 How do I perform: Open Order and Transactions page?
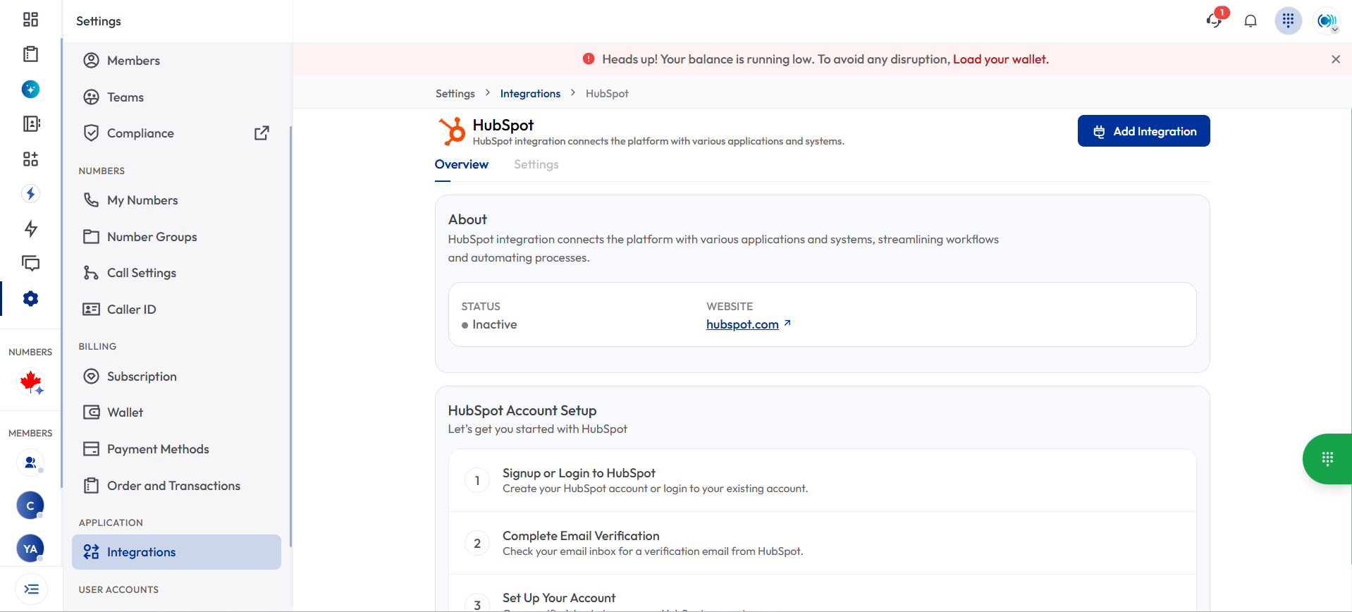(176, 486)
